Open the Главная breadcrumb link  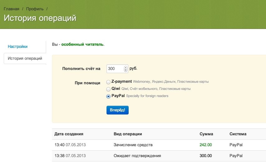click(x=11, y=9)
